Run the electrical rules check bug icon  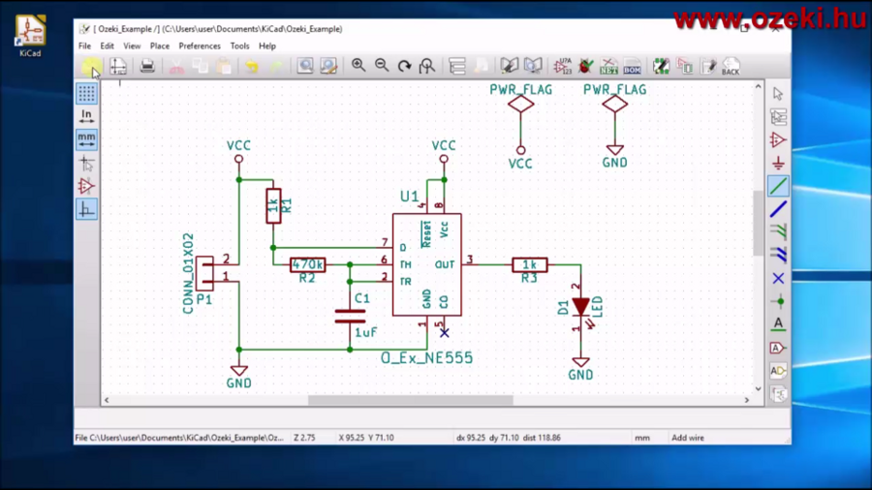click(x=585, y=66)
